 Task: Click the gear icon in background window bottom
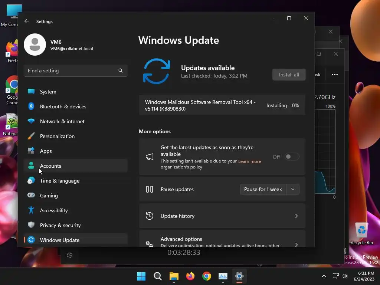coord(70,255)
